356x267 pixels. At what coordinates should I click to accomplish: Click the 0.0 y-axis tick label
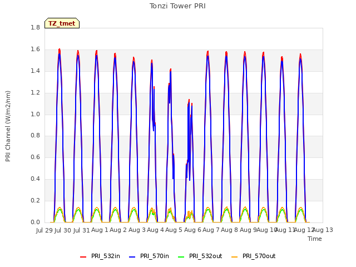(35, 222)
